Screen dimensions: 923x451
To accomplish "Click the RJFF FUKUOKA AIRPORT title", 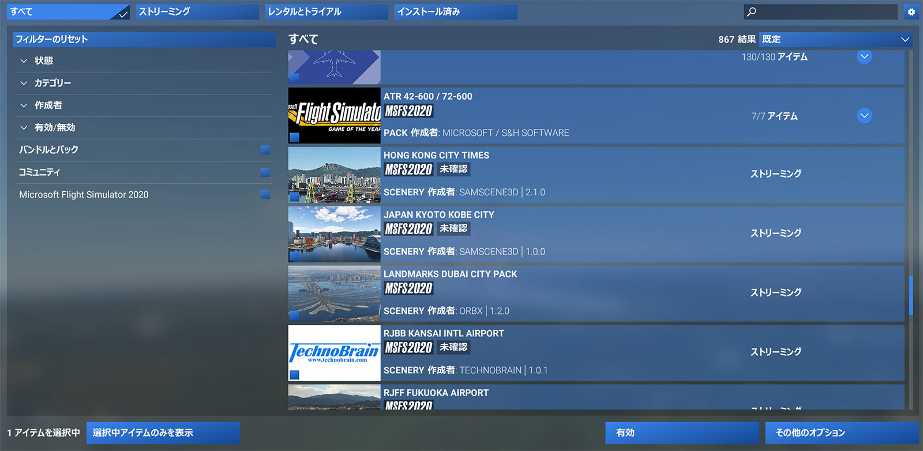I will pyautogui.click(x=436, y=392).
